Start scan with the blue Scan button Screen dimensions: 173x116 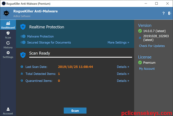pyautogui.click(x=75, y=111)
